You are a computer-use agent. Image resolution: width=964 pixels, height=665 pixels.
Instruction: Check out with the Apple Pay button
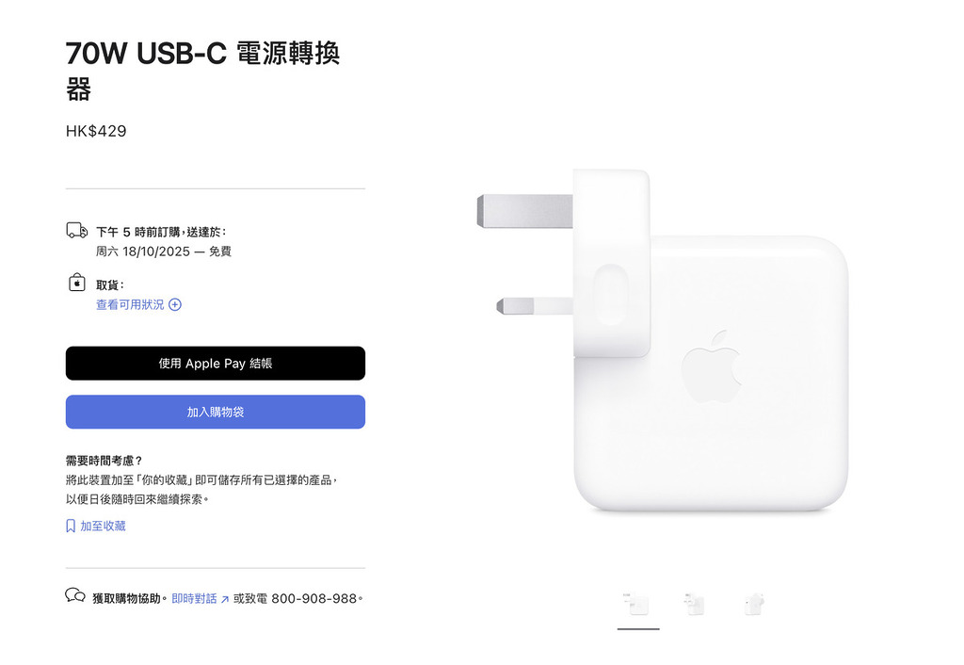[x=216, y=364]
